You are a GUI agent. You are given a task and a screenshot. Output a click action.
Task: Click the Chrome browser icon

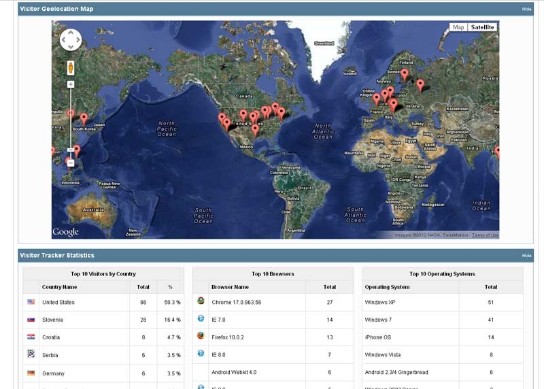click(x=201, y=301)
